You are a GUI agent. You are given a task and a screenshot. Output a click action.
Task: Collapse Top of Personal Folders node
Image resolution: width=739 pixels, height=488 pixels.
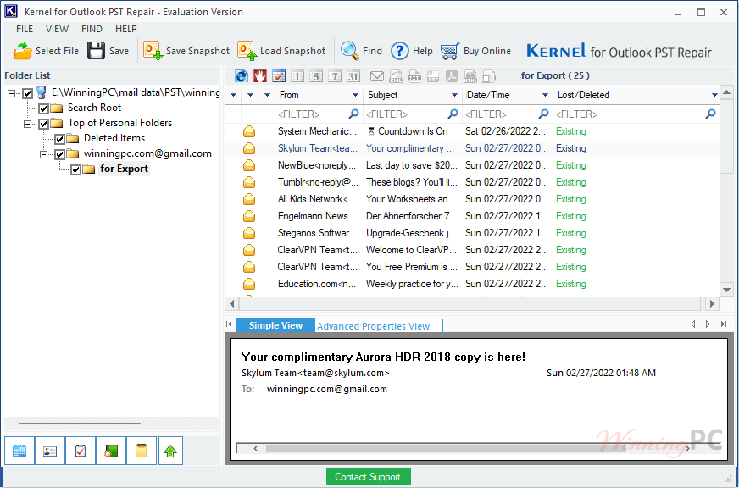[28, 125]
